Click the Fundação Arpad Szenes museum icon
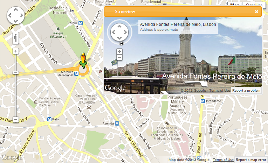The width and height of the screenshot is (268, 163). 35,102
